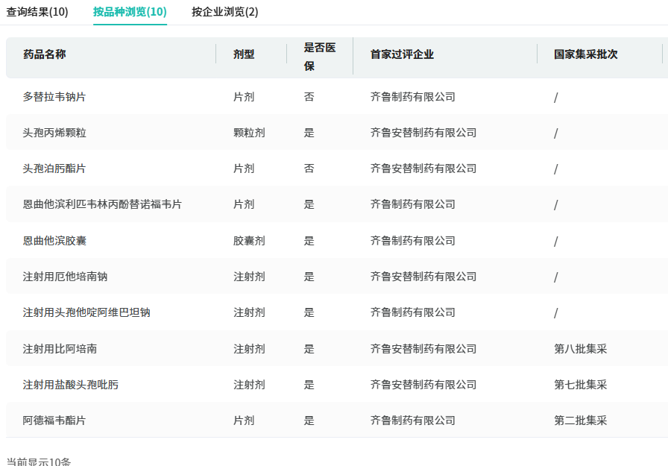The width and height of the screenshot is (668, 466).
Task: Open 注射用盐酸头孢吡肟 entry
Action: pyautogui.click(x=70, y=385)
